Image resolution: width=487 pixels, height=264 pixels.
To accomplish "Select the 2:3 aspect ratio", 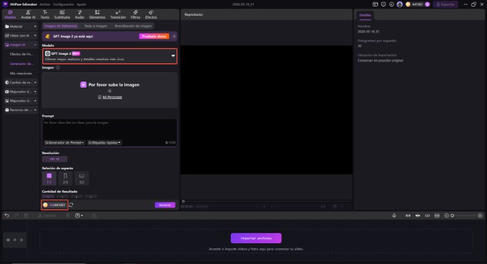I will tap(65, 178).
